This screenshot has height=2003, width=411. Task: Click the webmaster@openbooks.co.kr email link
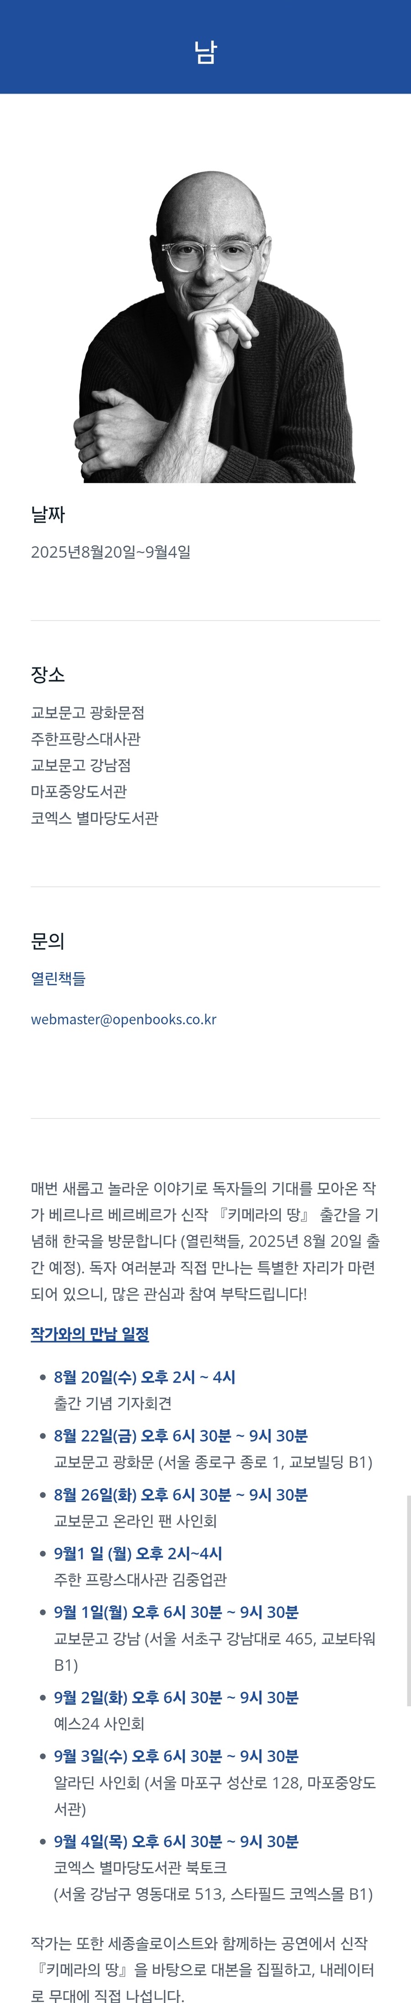click(124, 1019)
